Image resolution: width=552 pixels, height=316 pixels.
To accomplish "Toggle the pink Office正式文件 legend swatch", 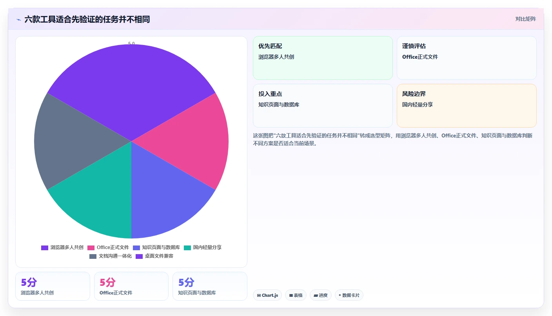I will 91,247.
